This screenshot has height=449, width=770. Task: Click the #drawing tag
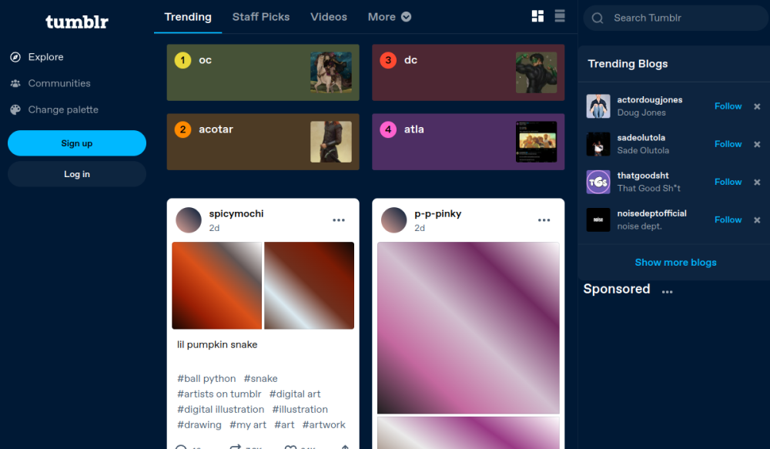[x=199, y=424]
